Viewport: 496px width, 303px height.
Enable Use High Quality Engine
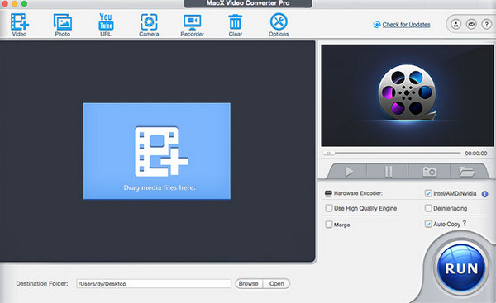click(x=329, y=208)
